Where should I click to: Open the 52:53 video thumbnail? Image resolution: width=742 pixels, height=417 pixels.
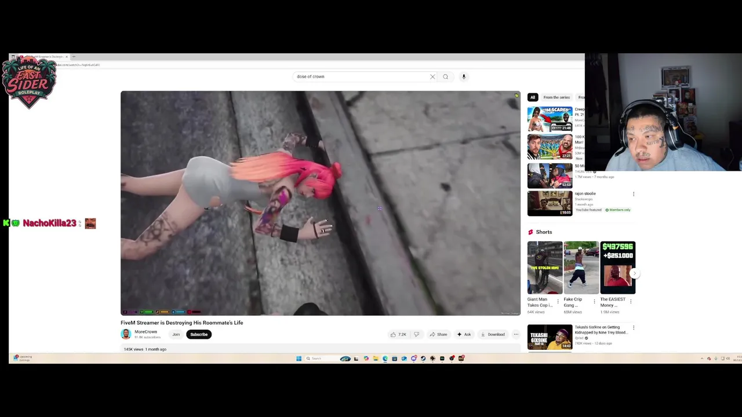click(x=550, y=175)
